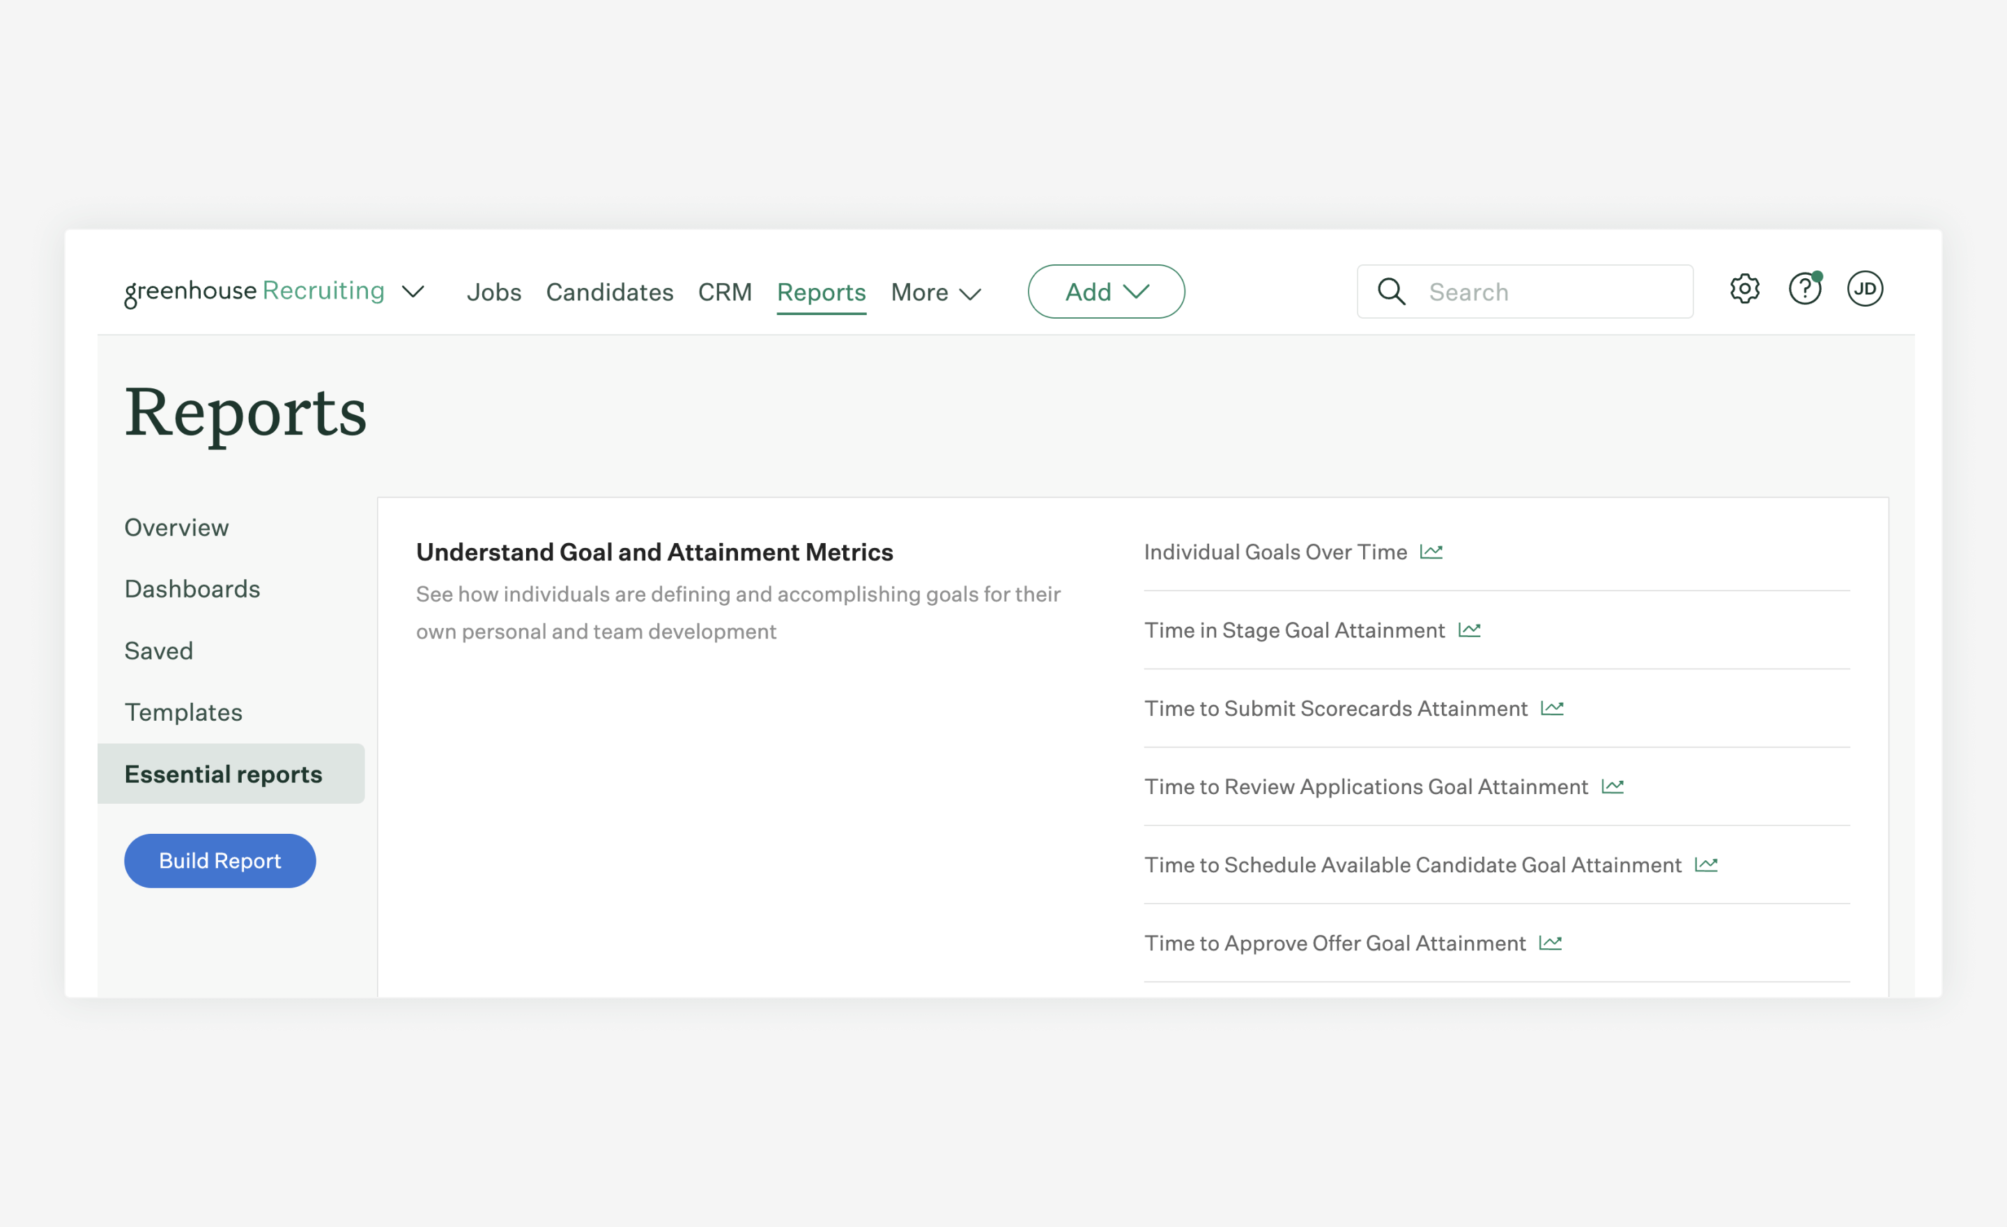
Task: Open the Time to Review Applications Goal Attainment report
Action: [1365, 786]
